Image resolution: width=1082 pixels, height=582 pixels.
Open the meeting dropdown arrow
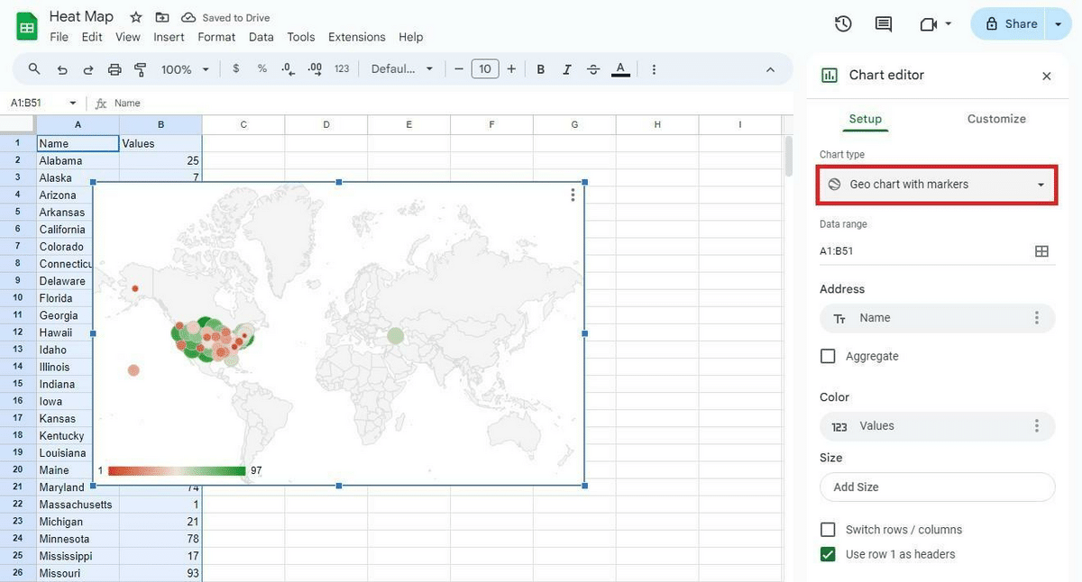949,24
